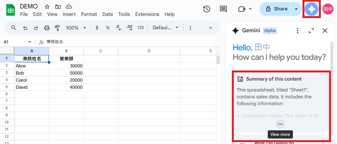Image resolution: width=337 pixels, height=144 pixels.
Task: Open the comments speech bubble icon
Action: pyautogui.click(x=223, y=9)
